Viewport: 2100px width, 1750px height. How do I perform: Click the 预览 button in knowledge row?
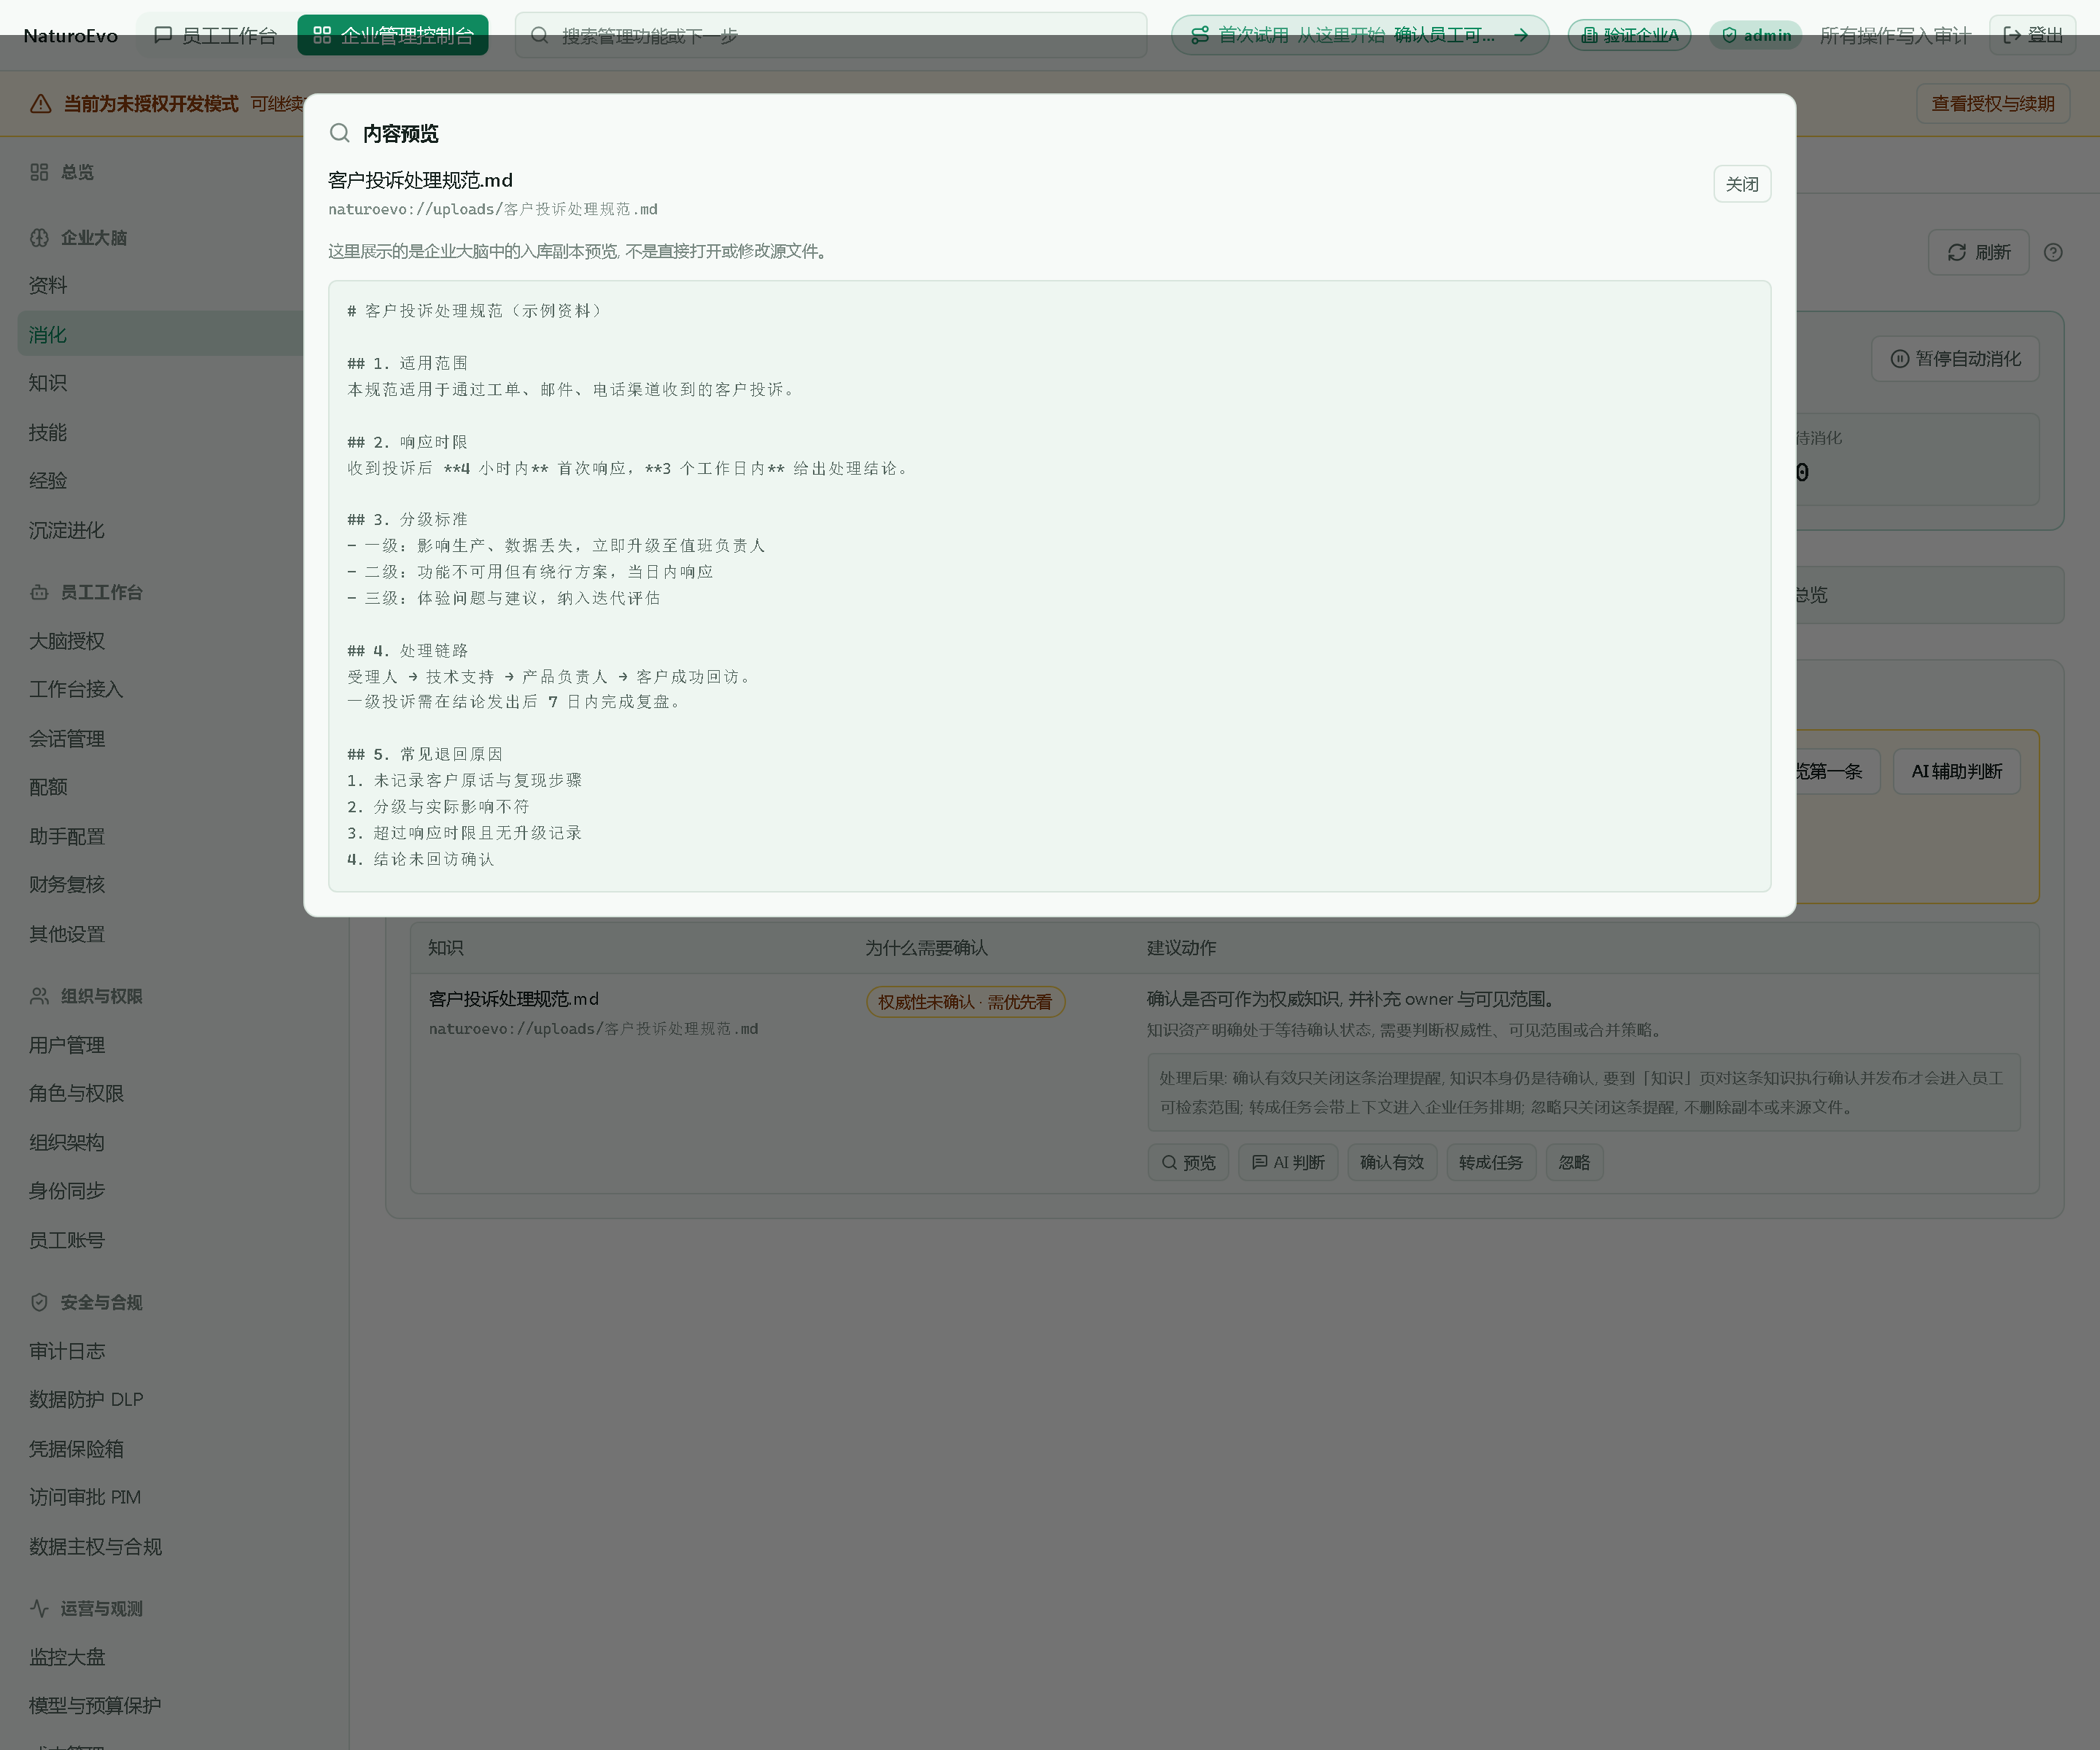(x=1188, y=1162)
